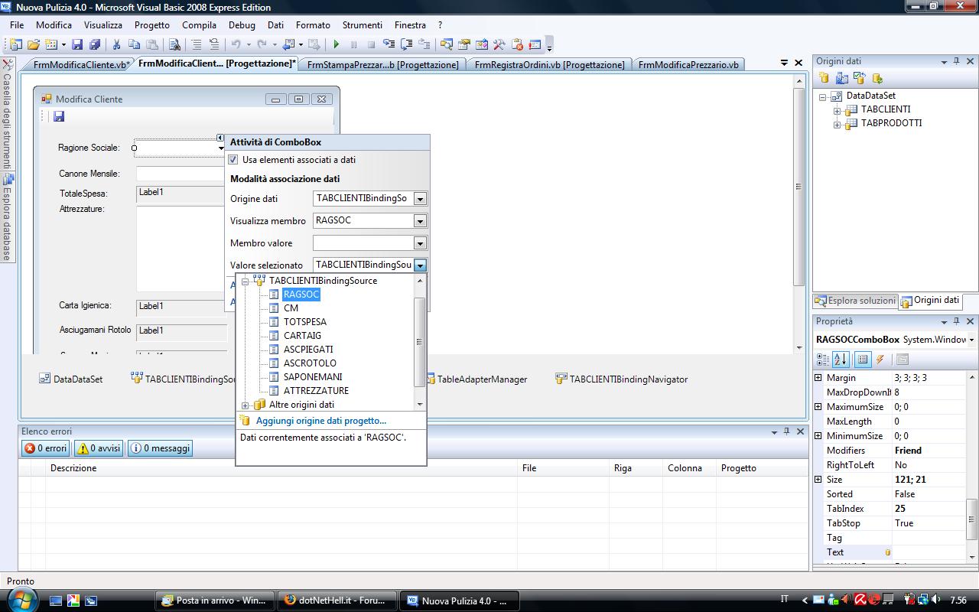Switch to FrmModificaPrezzario.vb tab

click(x=688, y=65)
